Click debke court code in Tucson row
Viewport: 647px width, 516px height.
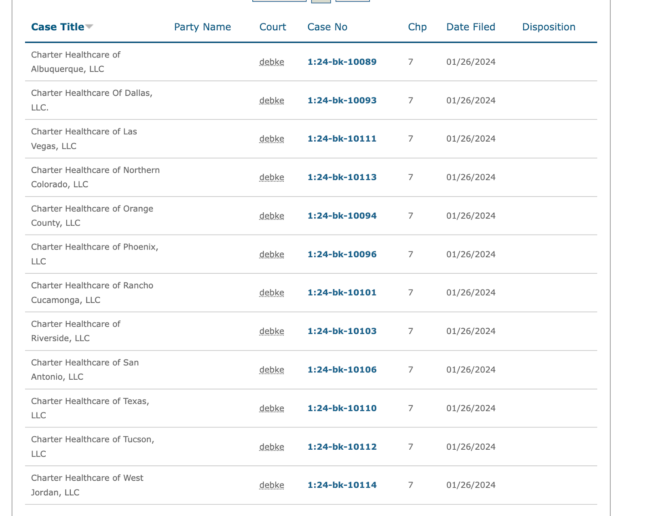(x=272, y=447)
